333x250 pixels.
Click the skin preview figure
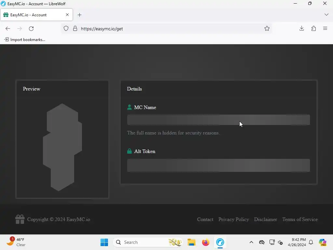(62, 147)
